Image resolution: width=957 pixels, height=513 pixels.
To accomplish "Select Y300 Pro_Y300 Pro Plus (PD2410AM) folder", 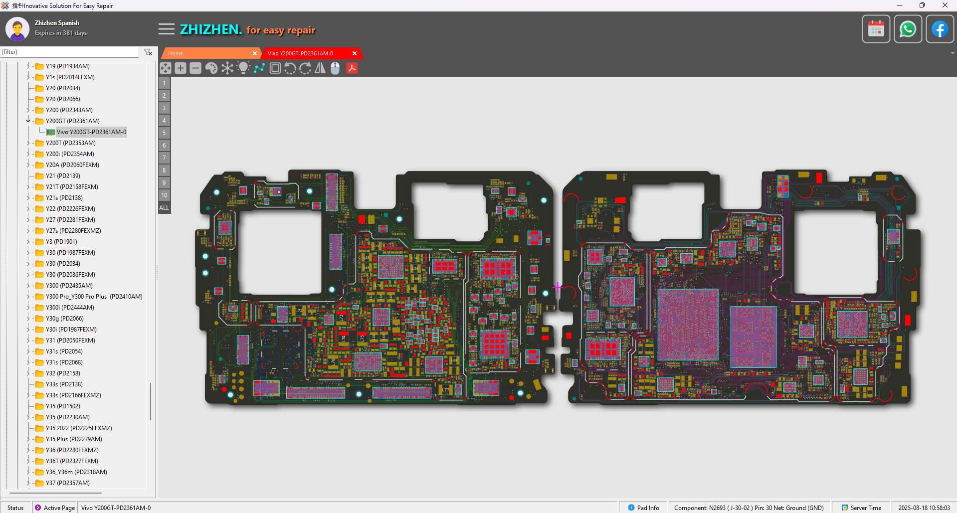I will click(x=94, y=297).
